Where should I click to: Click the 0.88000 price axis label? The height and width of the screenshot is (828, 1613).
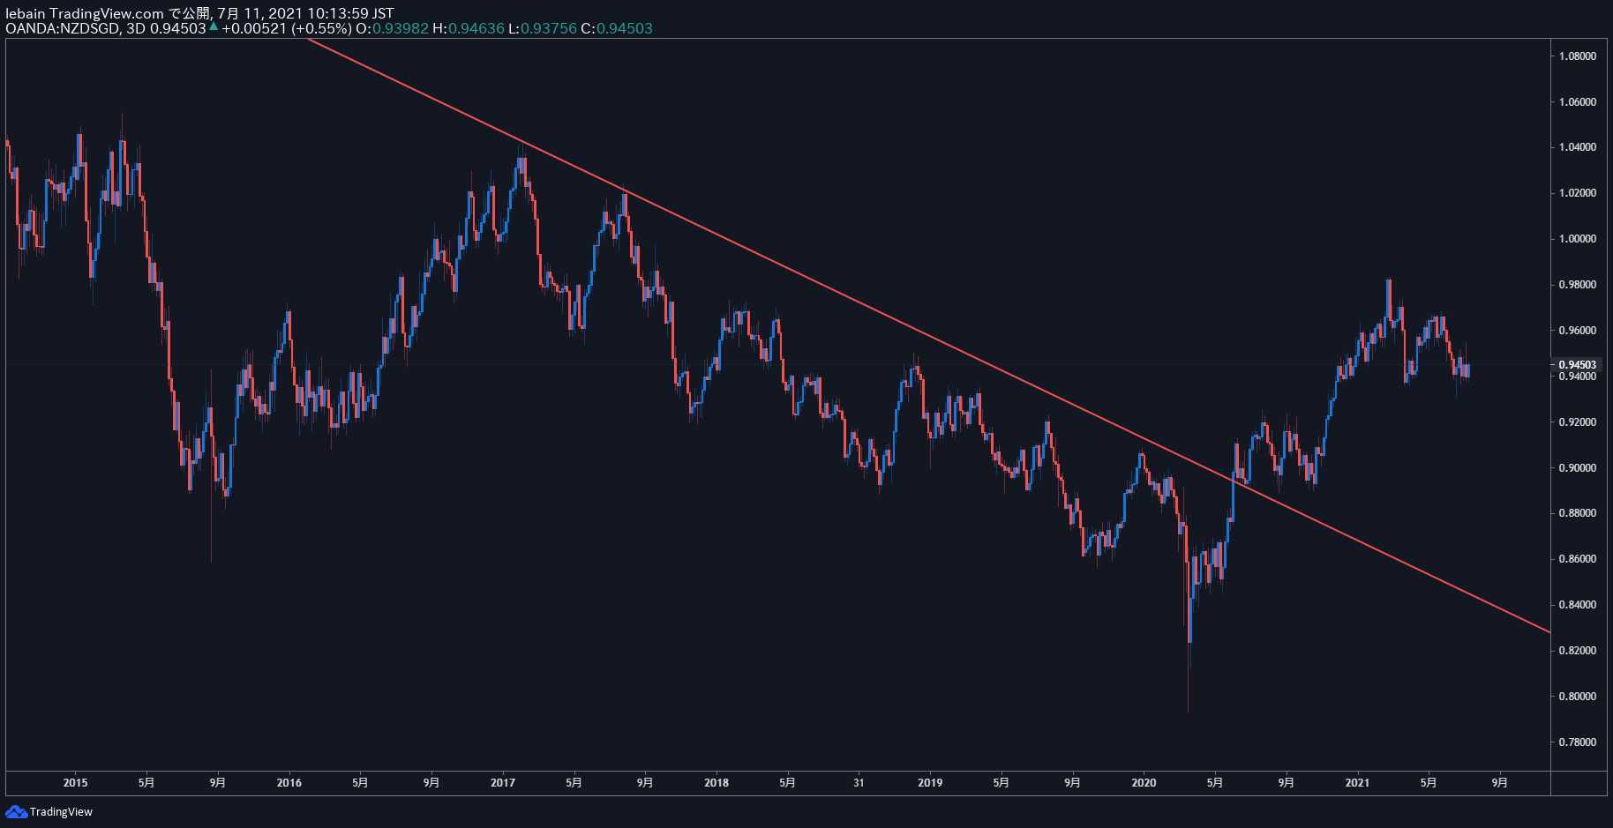tap(1578, 513)
